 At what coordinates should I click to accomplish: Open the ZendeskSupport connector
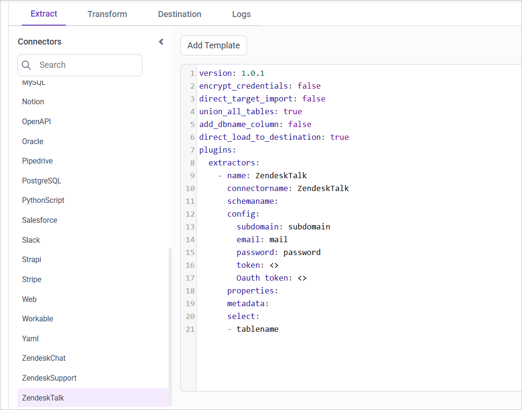(49, 378)
